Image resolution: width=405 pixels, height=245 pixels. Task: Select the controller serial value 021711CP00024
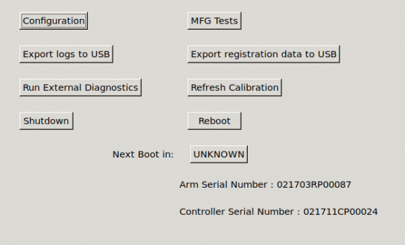(x=340, y=211)
